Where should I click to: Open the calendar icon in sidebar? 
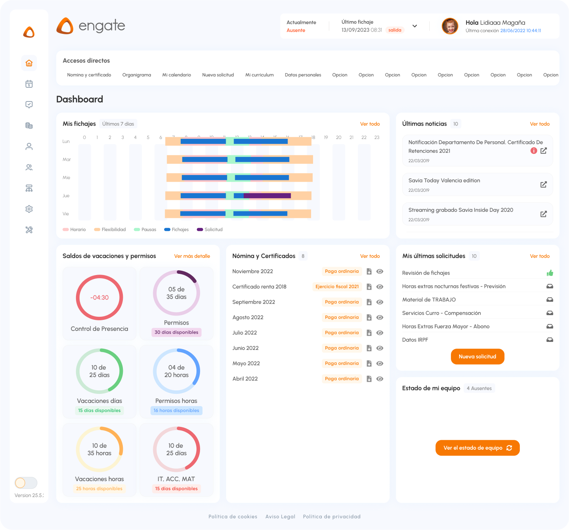coord(29,84)
